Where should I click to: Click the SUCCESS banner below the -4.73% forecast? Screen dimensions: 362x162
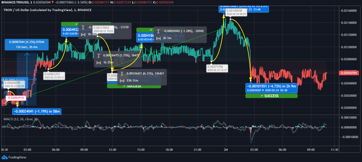[272, 96]
